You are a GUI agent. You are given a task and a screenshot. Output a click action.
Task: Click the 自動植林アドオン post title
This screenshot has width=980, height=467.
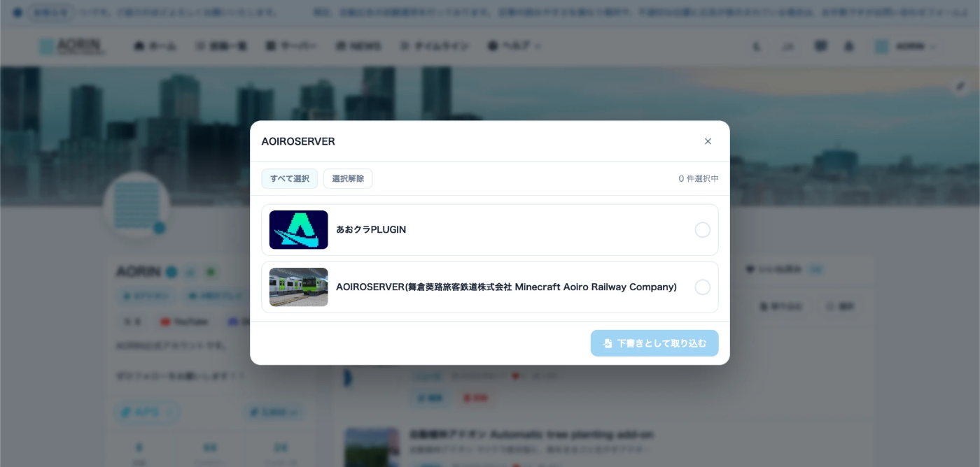tap(532, 435)
